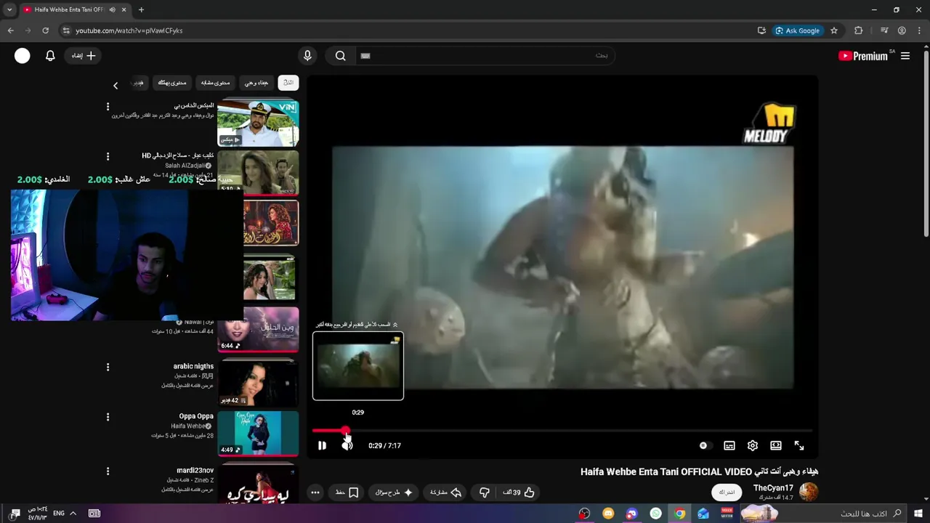The width and height of the screenshot is (930, 523).
Task: Select the first white filter chip
Action: [288, 83]
